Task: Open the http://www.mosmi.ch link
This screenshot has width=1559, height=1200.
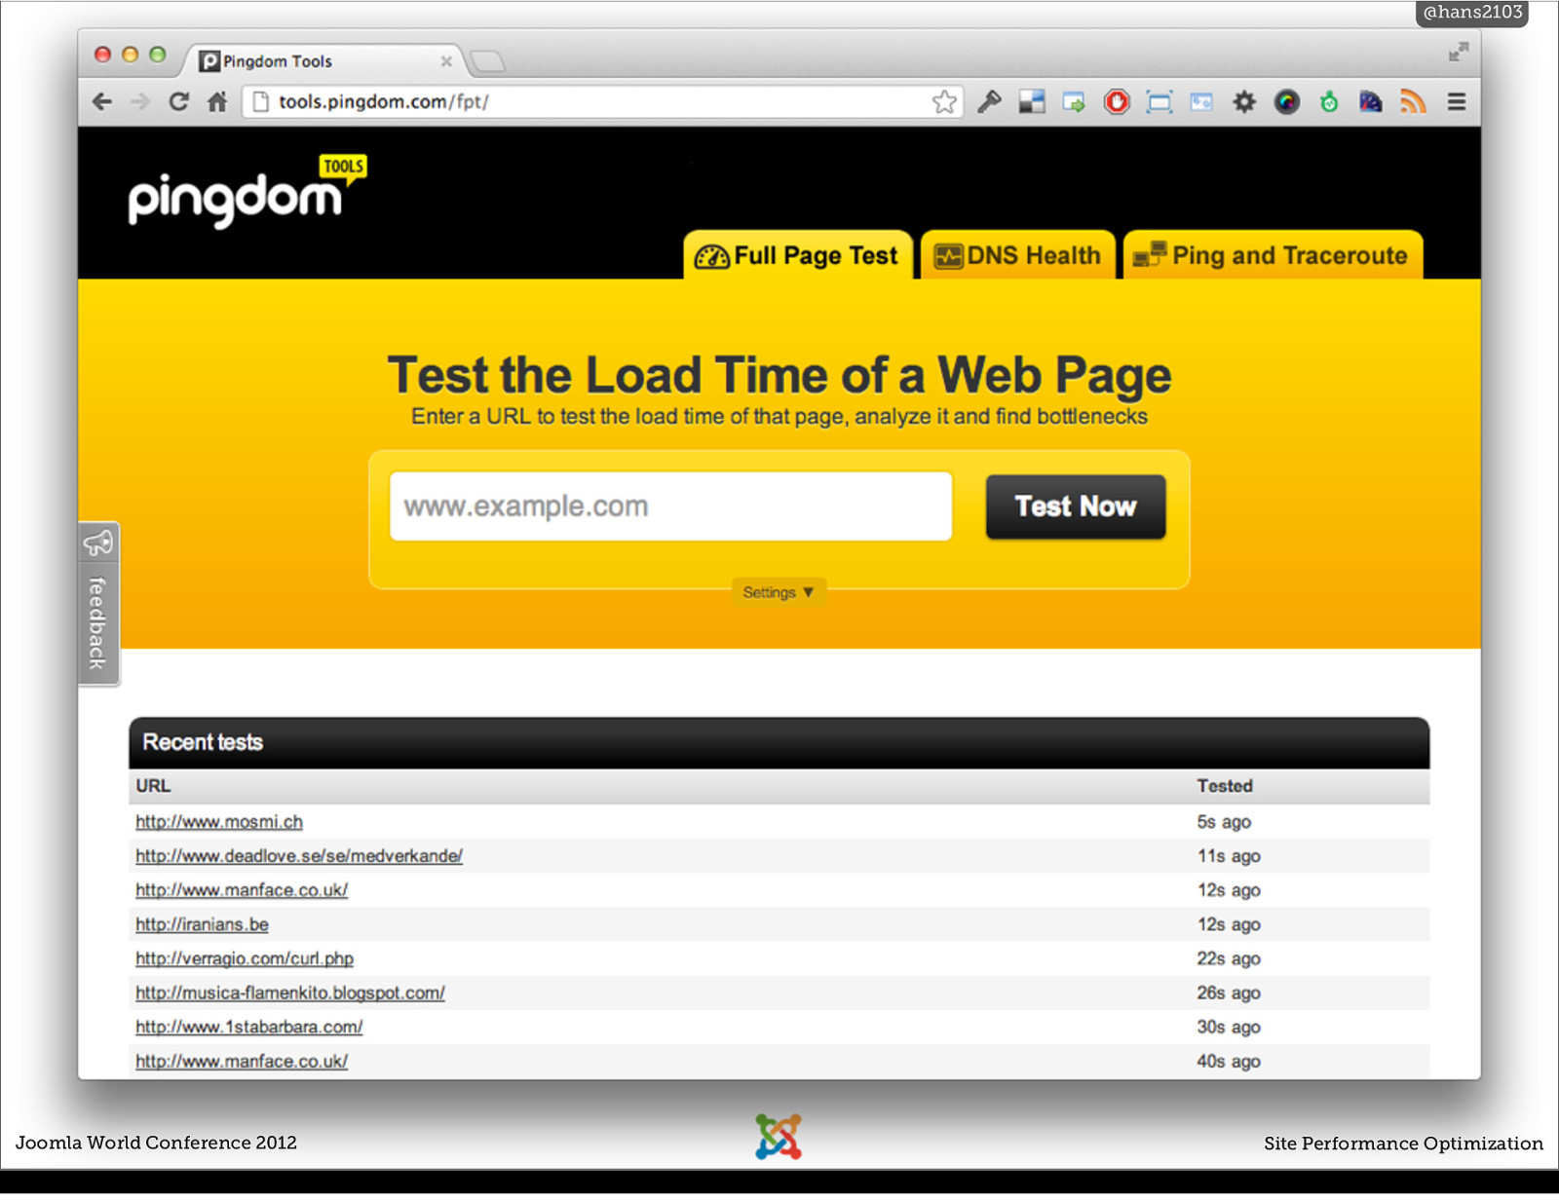Action: [x=219, y=821]
